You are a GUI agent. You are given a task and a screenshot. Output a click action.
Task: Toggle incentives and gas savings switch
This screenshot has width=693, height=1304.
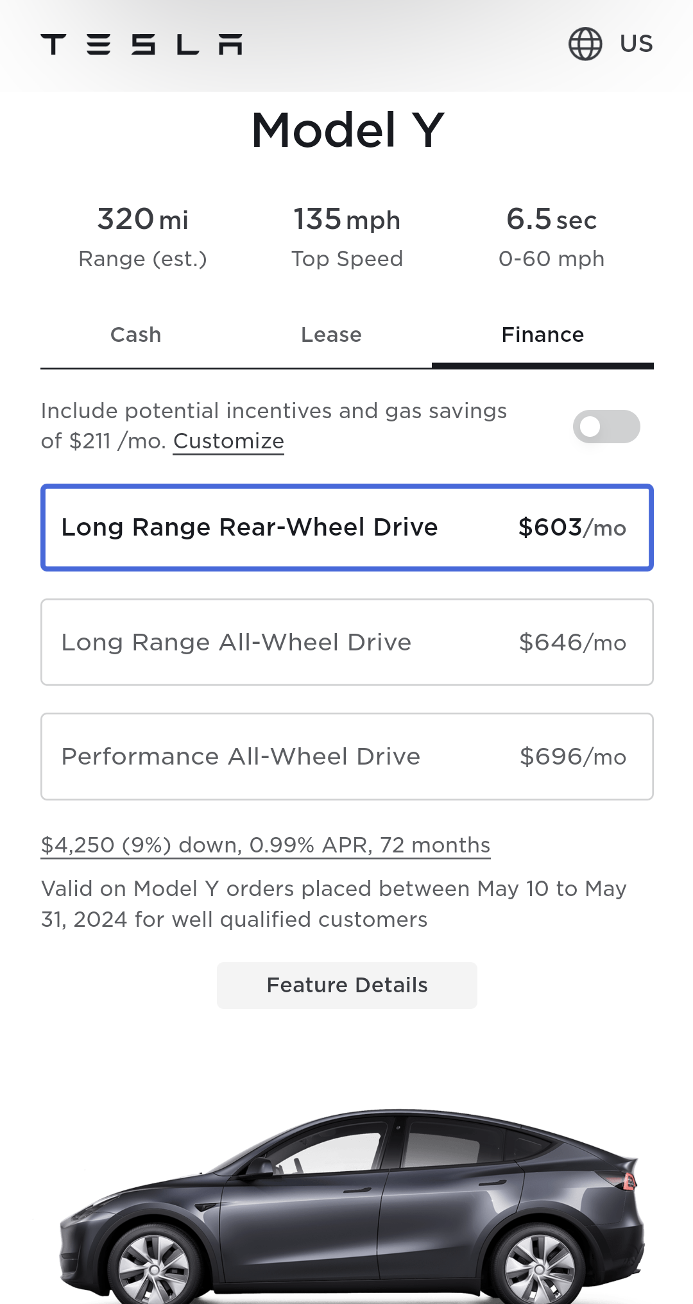[x=606, y=427]
